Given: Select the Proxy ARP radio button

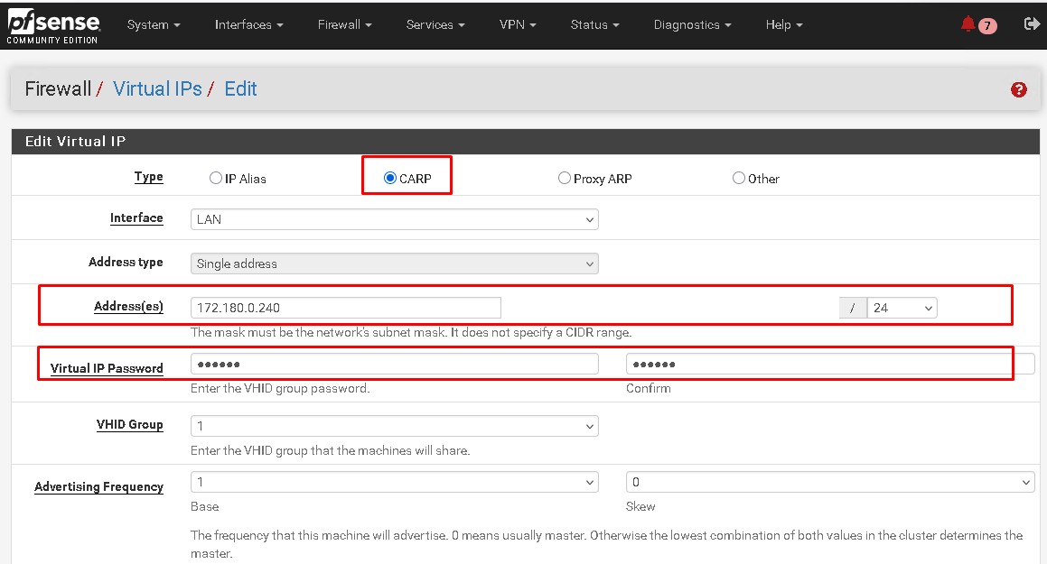Looking at the screenshot, I should 565,179.
